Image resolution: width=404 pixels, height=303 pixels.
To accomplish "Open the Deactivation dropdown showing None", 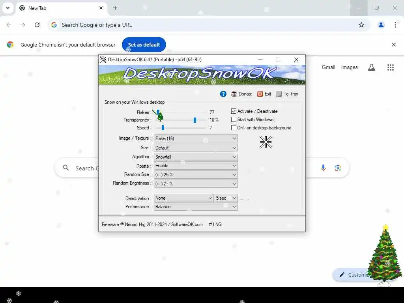I will [x=183, y=198].
